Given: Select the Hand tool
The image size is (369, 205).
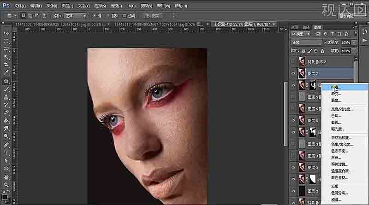Looking at the screenshot, I should click(x=6, y=177).
